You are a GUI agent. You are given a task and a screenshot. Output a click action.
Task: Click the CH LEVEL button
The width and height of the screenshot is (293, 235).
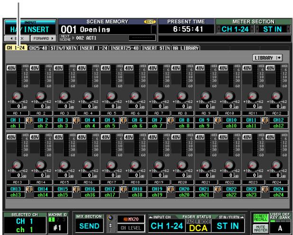pyautogui.click(x=130, y=228)
